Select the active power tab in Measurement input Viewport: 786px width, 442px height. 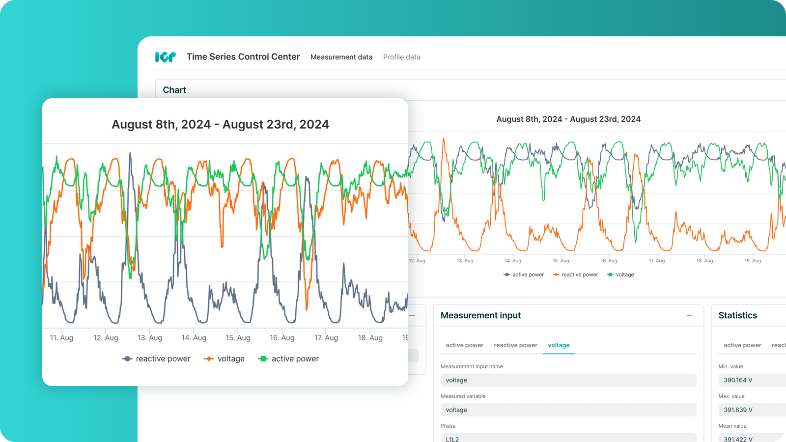465,345
